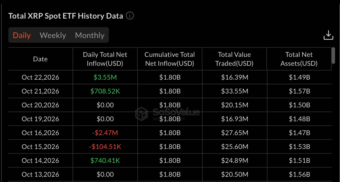Viewport: 340px width, 182px height.
Task: Click the SoSoValue watermark logo
Action: tap(168, 113)
